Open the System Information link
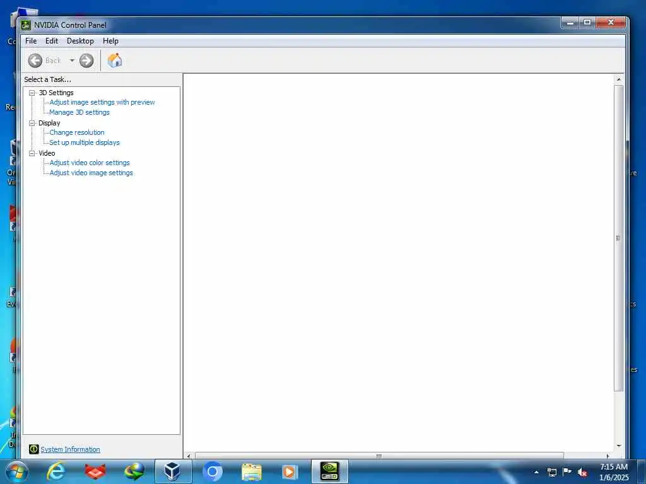 70,449
